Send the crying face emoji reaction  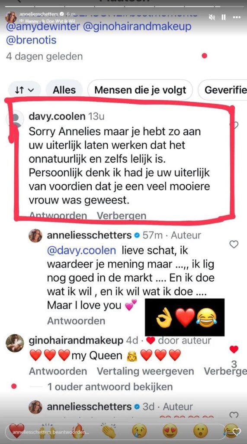[x=139, y=431]
